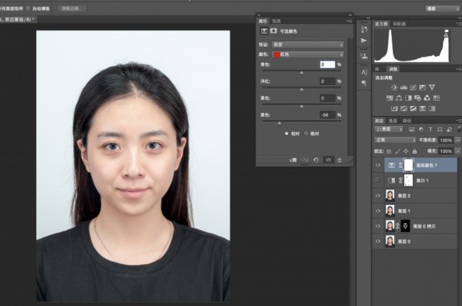Open the Preset (预设) dropdown
Viewport: 462px width, 306px height.
[308, 45]
